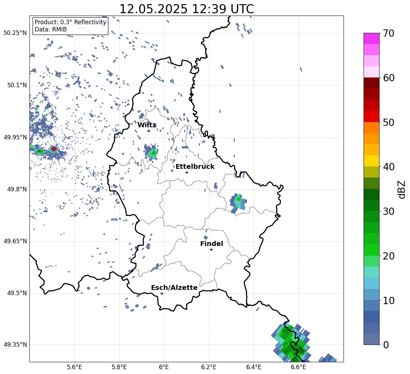410x374 pixels.
Task: Click the rain cell east of Ettelbruck
Action: [238, 203]
